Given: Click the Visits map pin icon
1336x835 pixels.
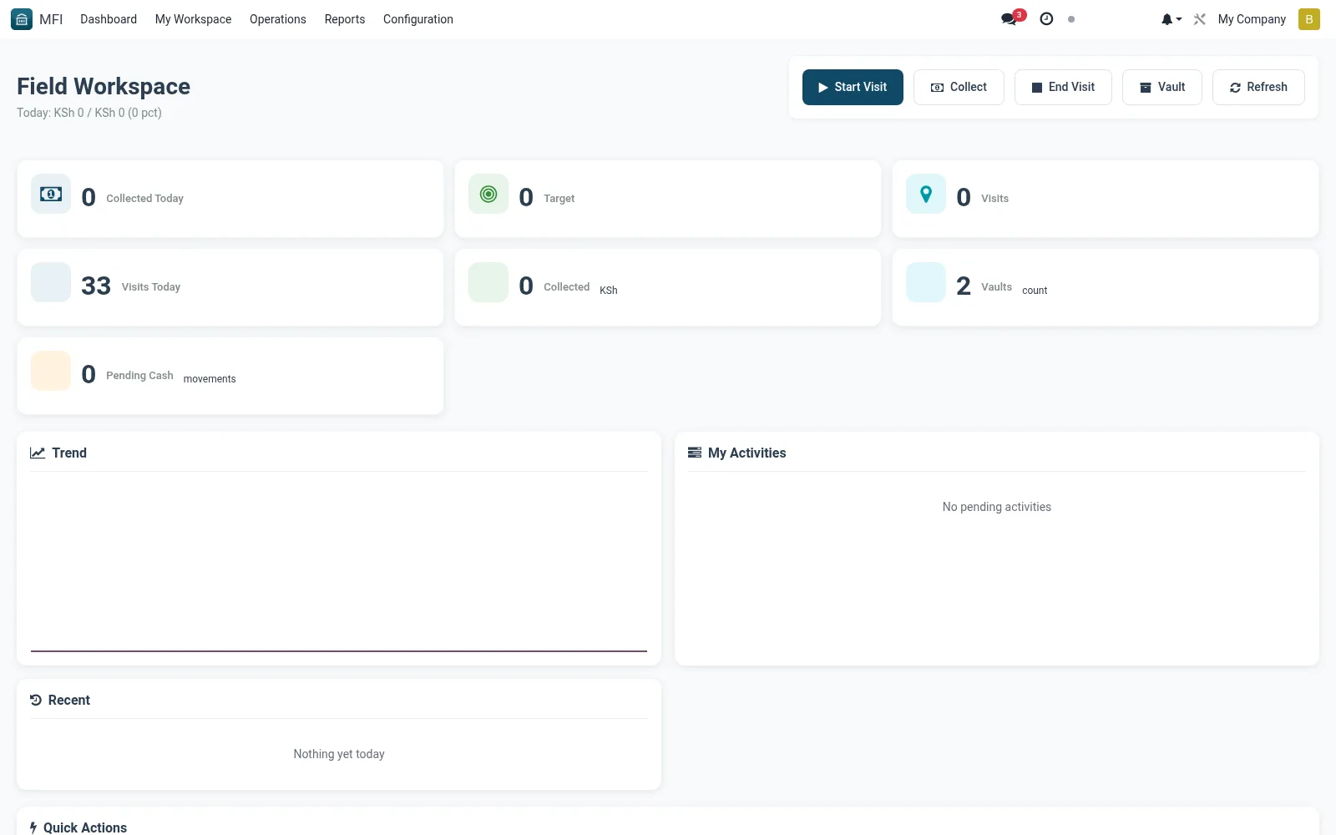Looking at the screenshot, I should point(926,194).
